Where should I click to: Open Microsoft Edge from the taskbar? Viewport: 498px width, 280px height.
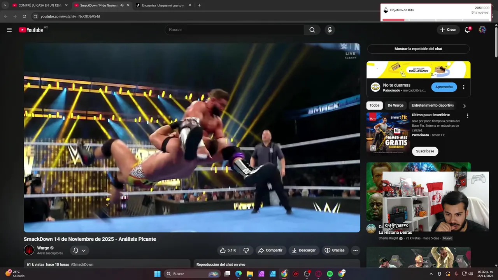coord(238,274)
